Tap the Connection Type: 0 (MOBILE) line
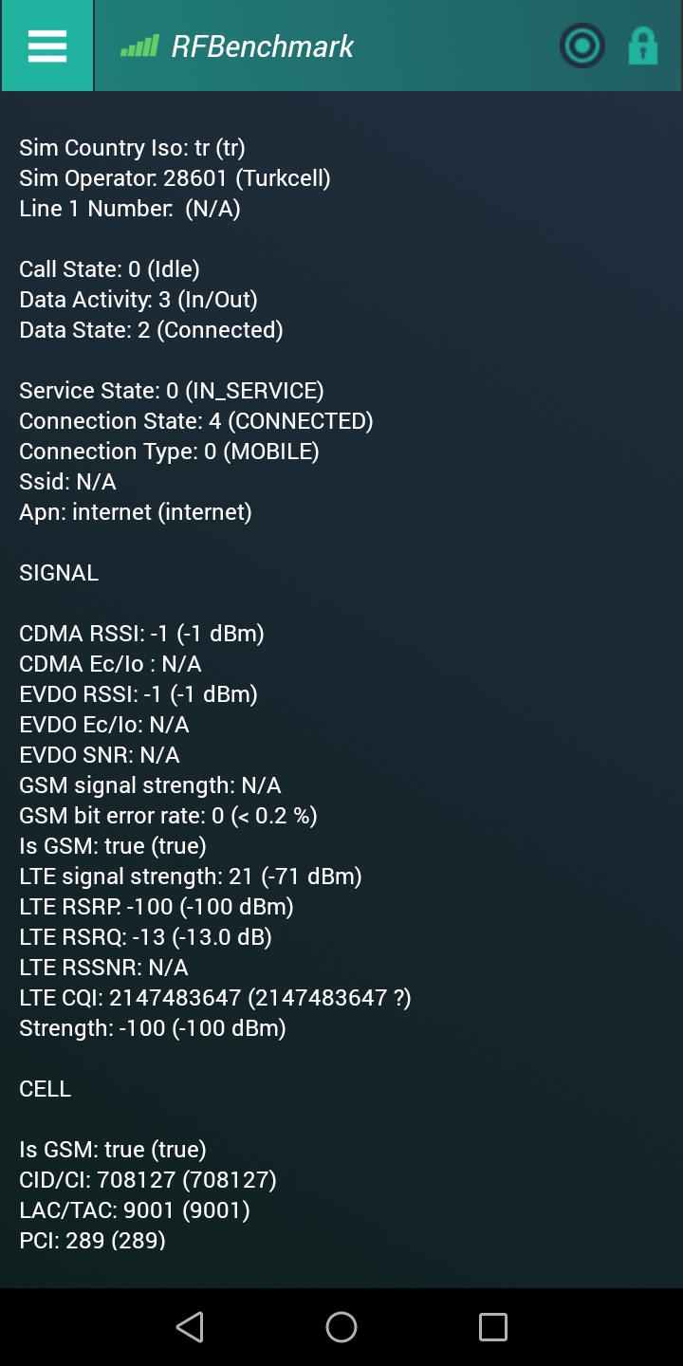This screenshot has height=1366, width=683. tap(170, 452)
